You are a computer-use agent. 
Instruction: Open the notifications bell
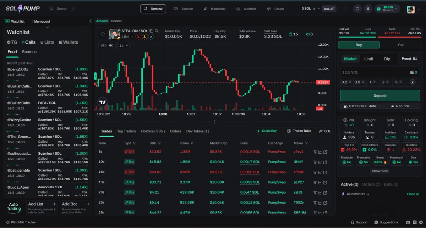(x=368, y=8)
